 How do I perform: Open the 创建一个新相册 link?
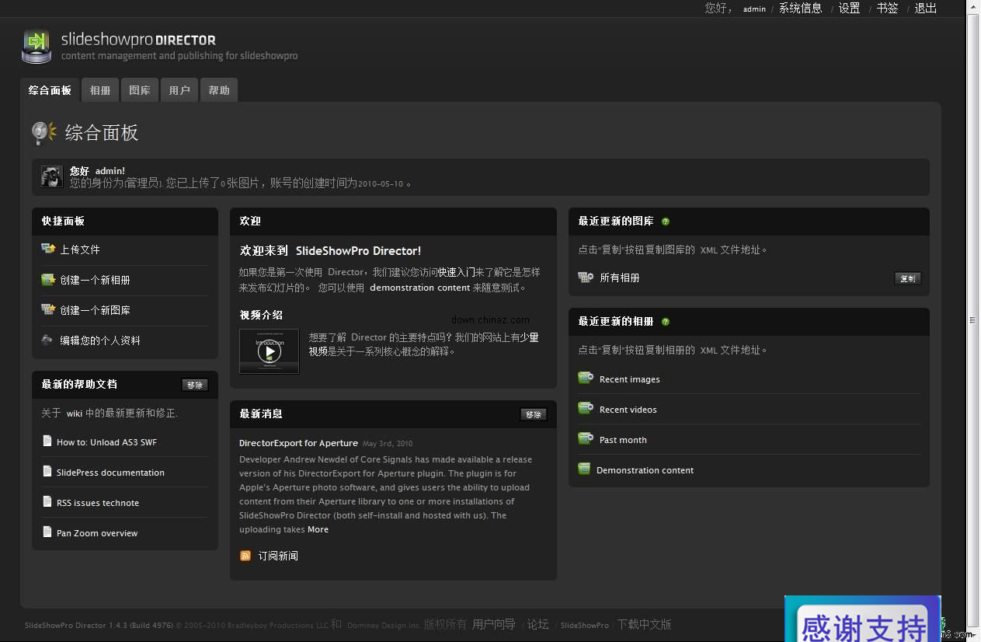95,280
